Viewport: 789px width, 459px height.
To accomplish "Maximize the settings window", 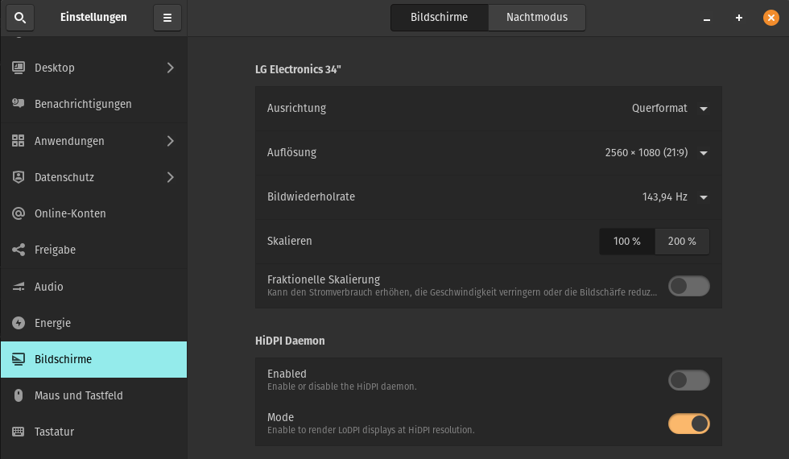I will [739, 18].
